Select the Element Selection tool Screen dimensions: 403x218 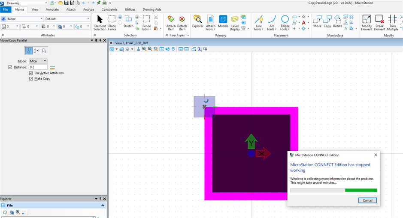click(x=100, y=22)
